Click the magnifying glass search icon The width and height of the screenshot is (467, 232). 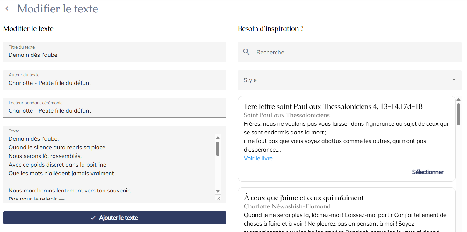click(x=246, y=52)
